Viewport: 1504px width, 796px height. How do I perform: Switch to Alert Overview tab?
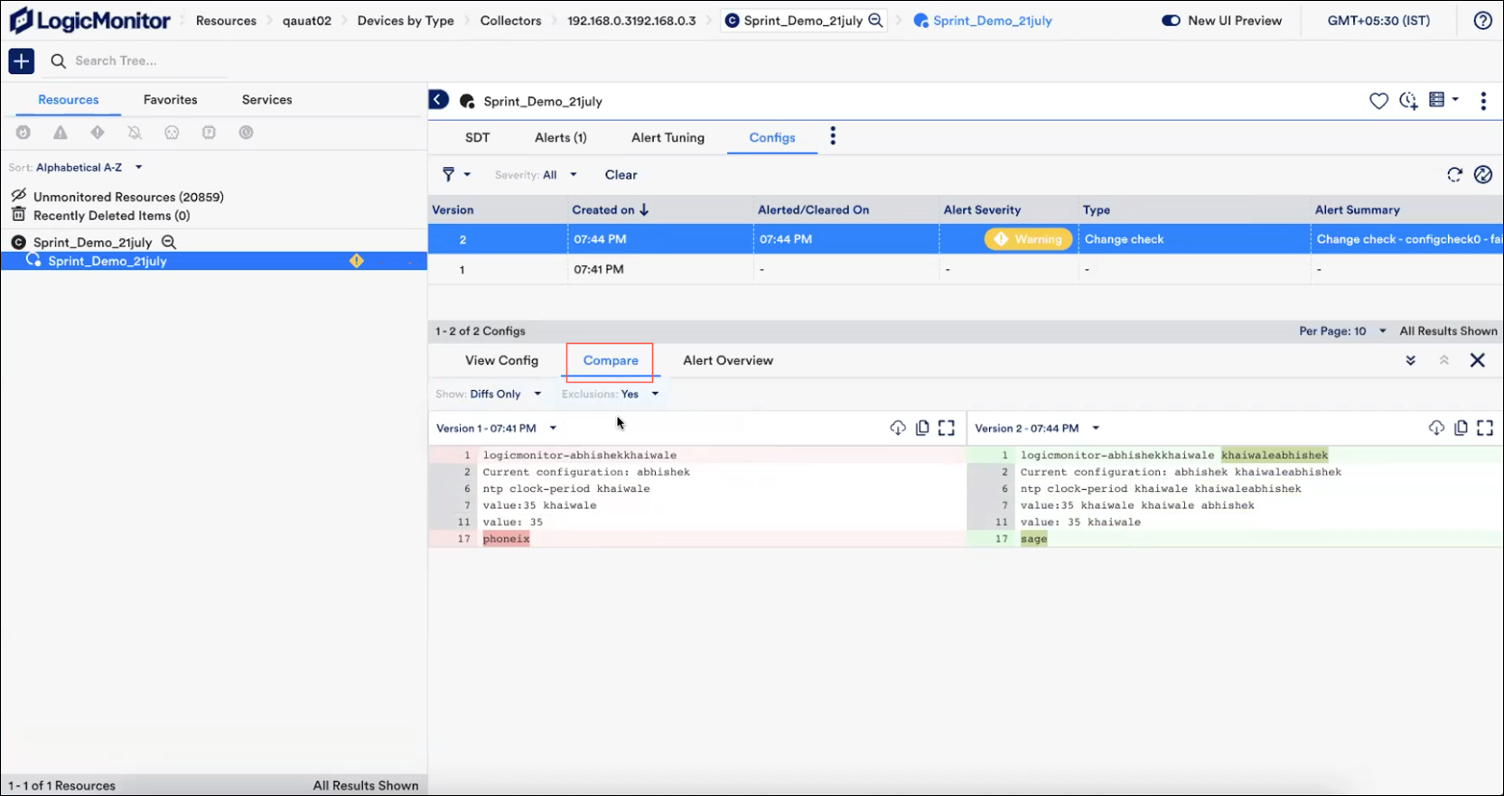pos(728,360)
